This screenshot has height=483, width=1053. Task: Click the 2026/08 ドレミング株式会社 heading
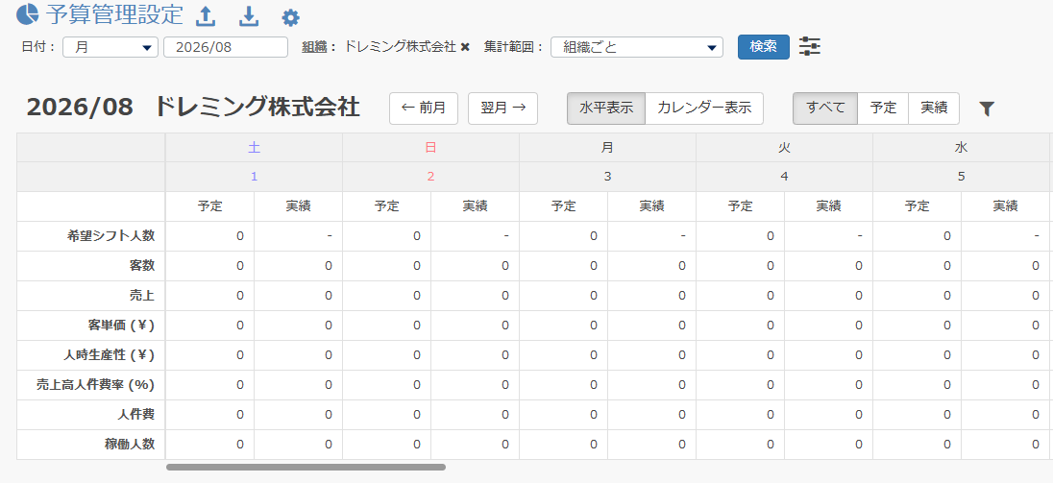point(193,108)
